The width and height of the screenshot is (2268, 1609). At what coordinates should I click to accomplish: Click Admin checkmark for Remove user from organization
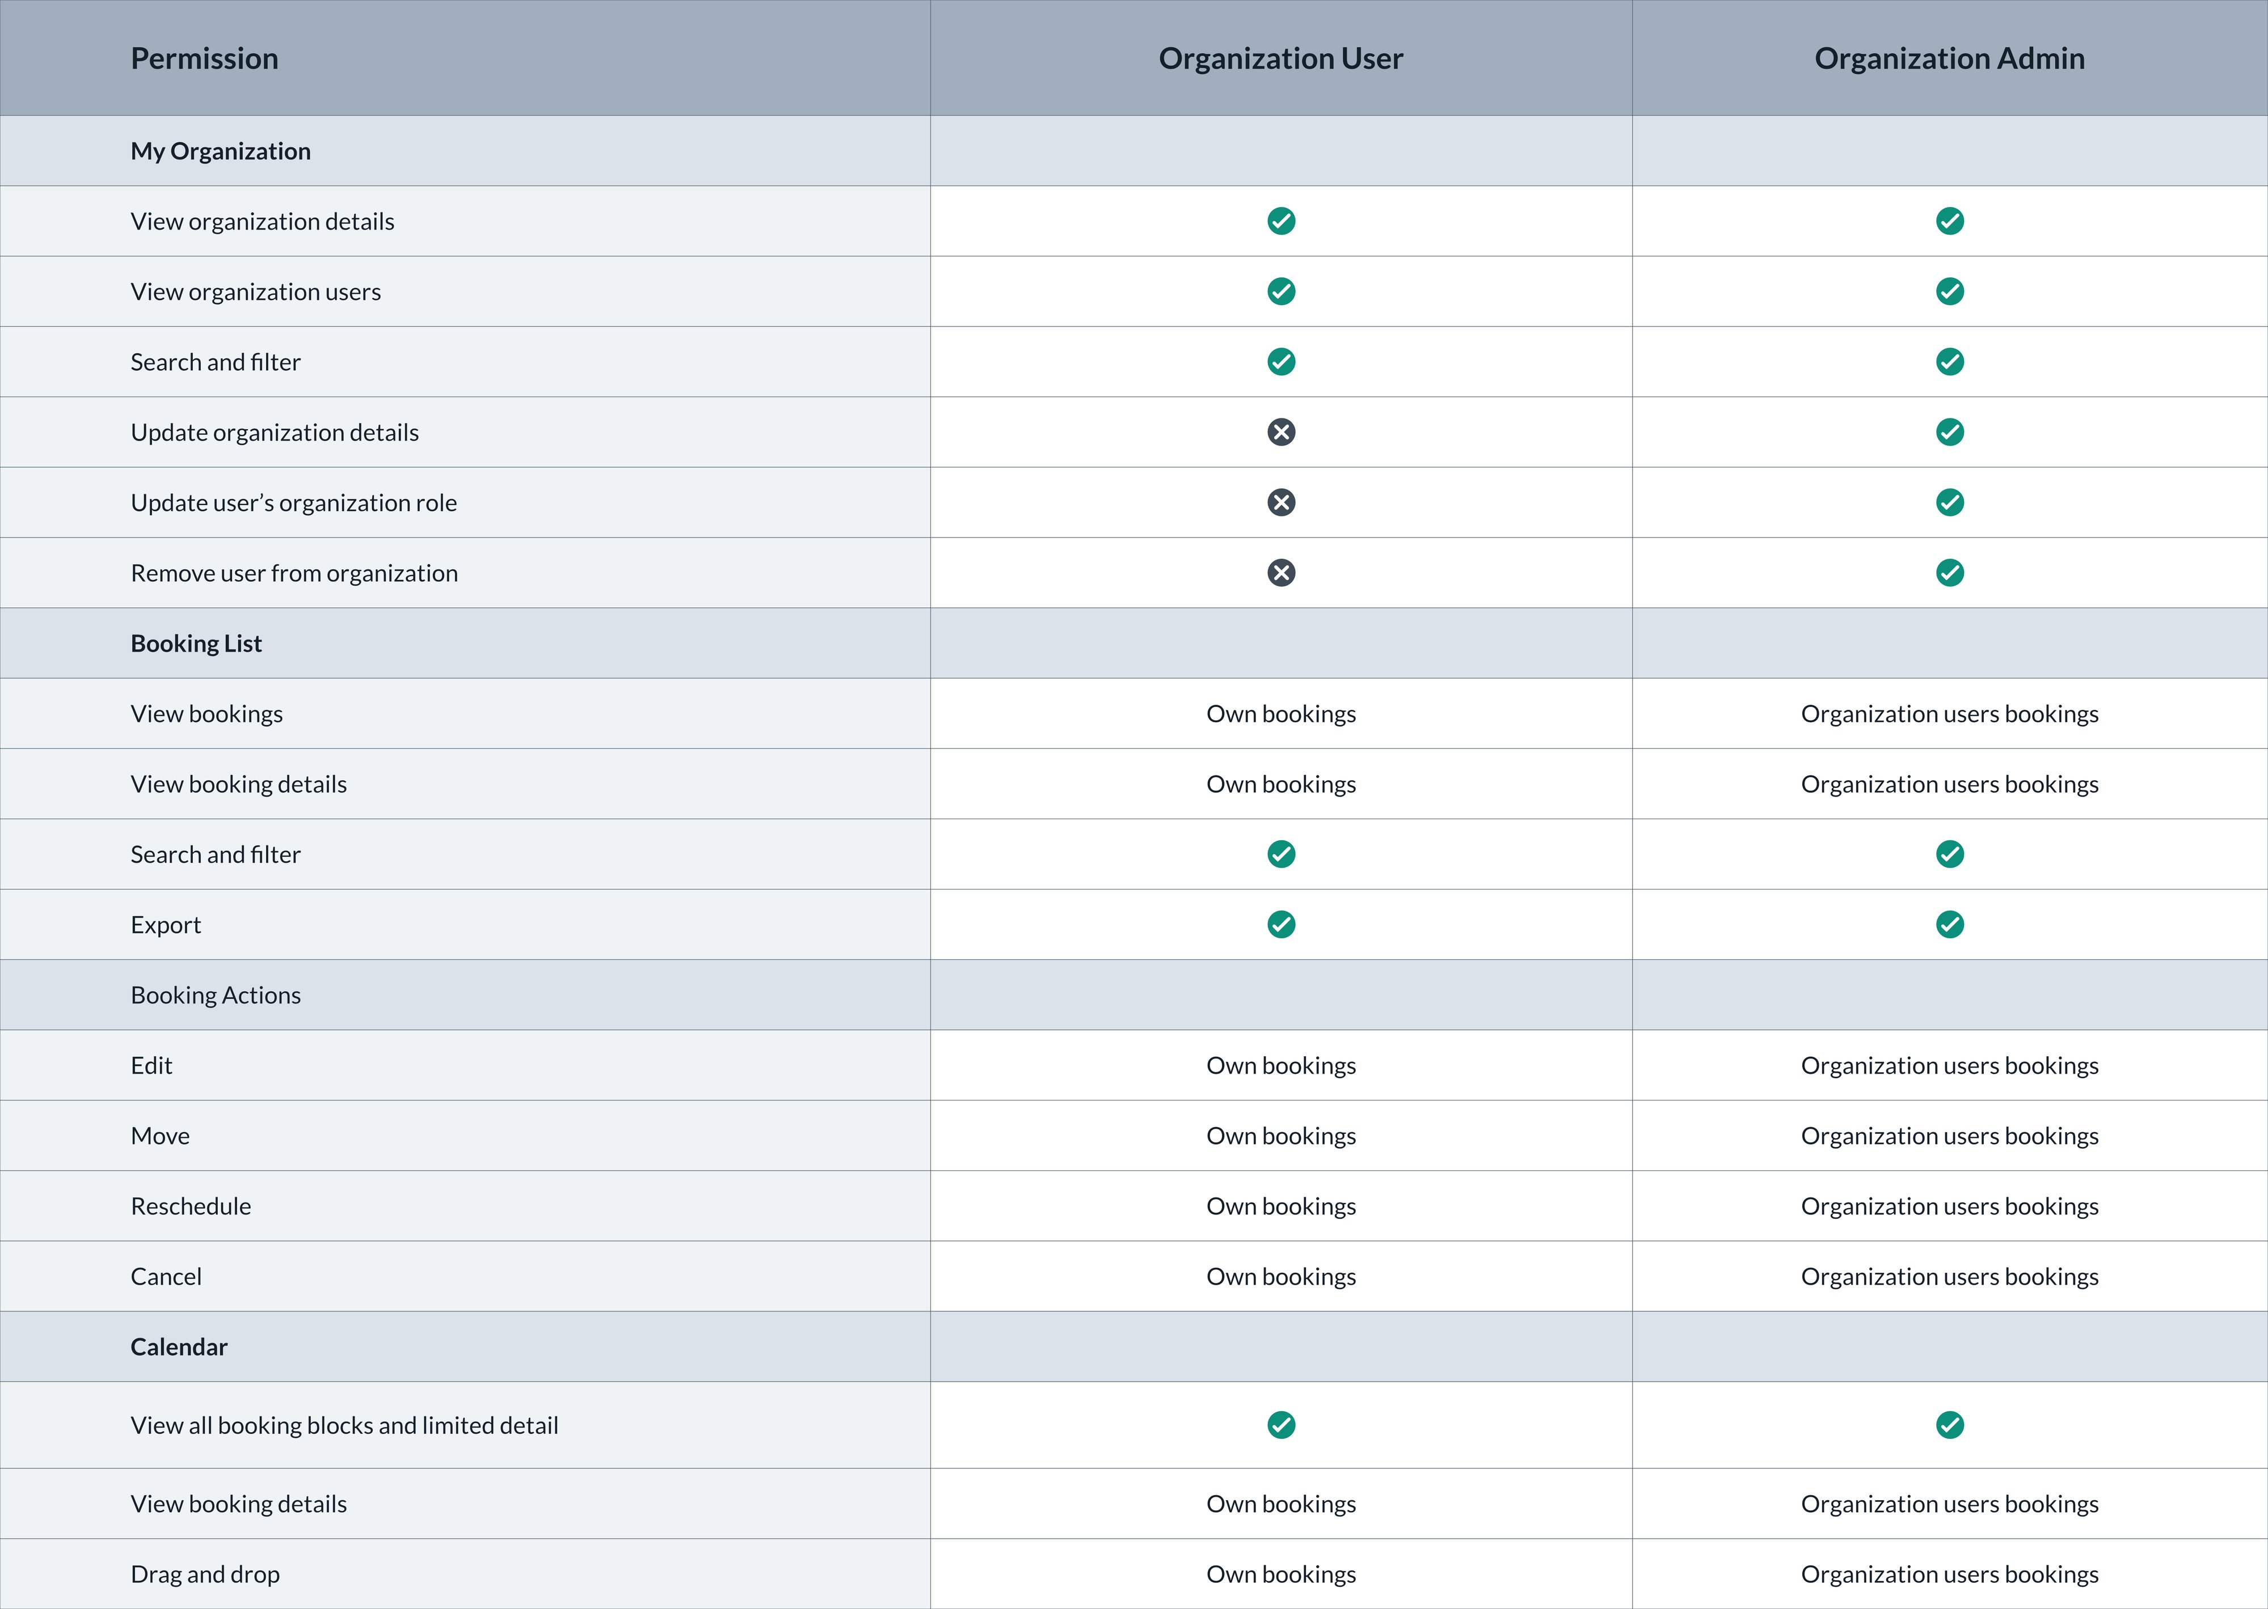pyautogui.click(x=1949, y=573)
